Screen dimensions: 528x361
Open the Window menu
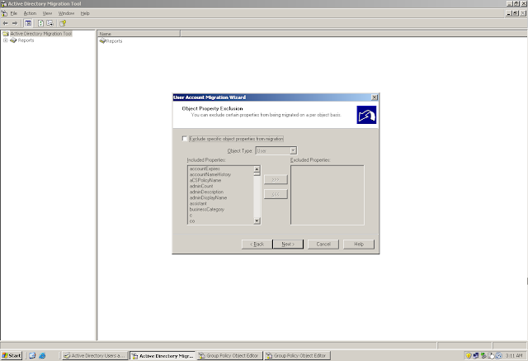tap(66, 13)
